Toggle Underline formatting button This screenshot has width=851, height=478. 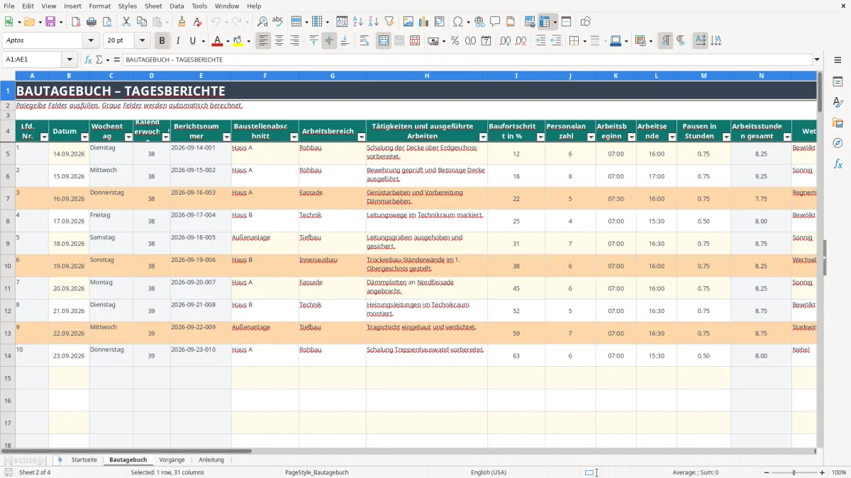(x=193, y=41)
